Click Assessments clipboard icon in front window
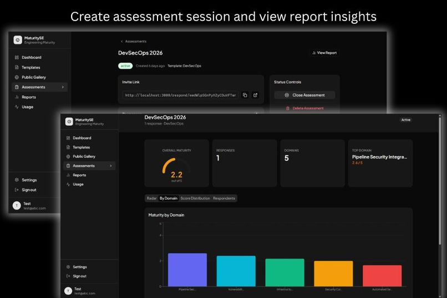Screen dimensions: 447x298 pyautogui.click(x=68, y=166)
